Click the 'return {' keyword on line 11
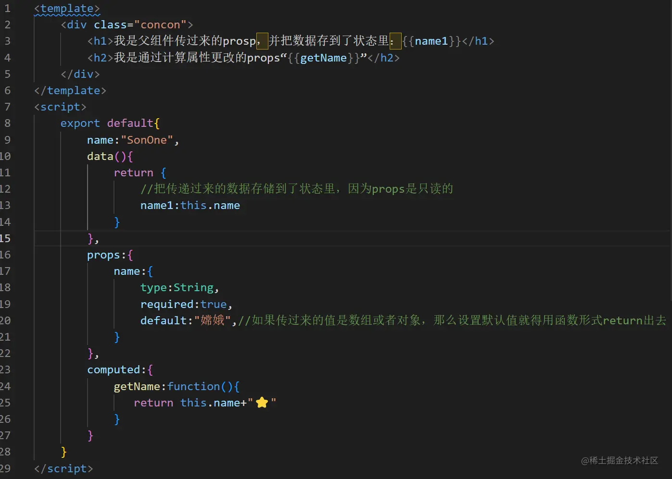Screen dimensions: 672x479 point(140,173)
